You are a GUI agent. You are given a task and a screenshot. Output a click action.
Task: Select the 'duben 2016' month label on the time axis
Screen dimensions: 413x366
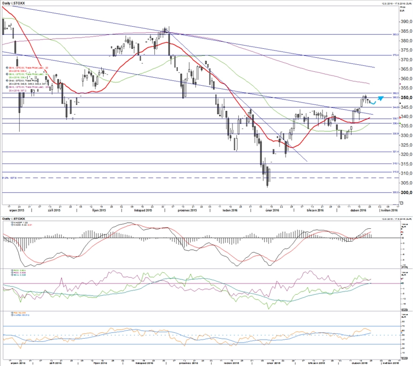[x=358, y=210]
